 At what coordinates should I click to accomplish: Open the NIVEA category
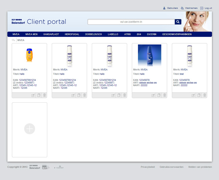[16, 34]
